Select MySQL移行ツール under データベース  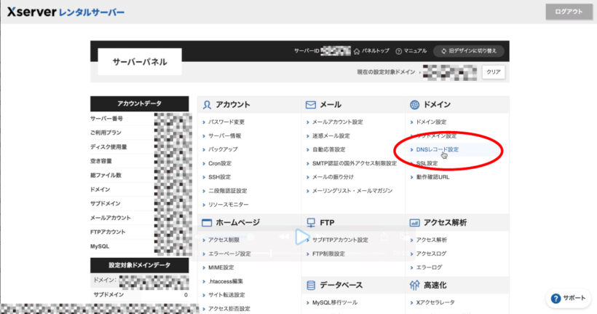coord(335,302)
